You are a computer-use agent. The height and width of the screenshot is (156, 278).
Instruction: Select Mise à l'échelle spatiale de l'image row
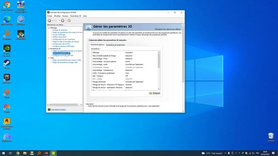point(125,56)
